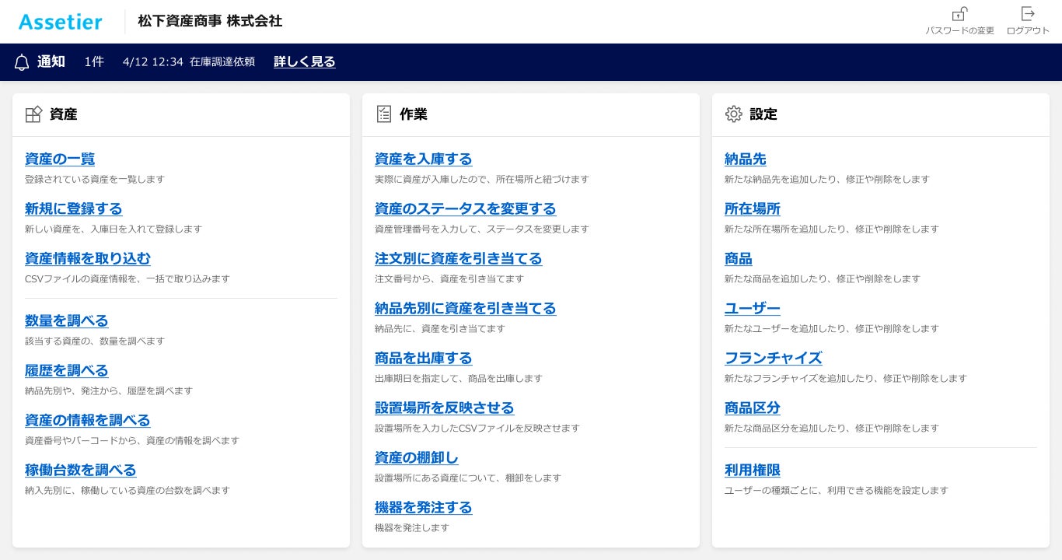Image resolution: width=1062 pixels, height=560 pixels.
Task: Open 履歴を調べる
Action: (67, 370)
